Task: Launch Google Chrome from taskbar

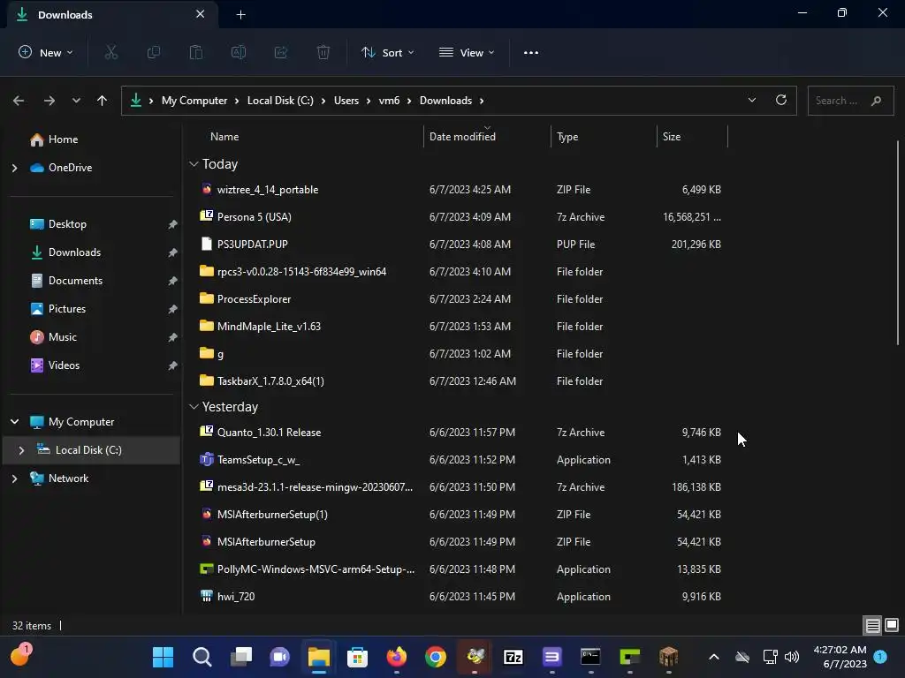Action: (435, 657)
